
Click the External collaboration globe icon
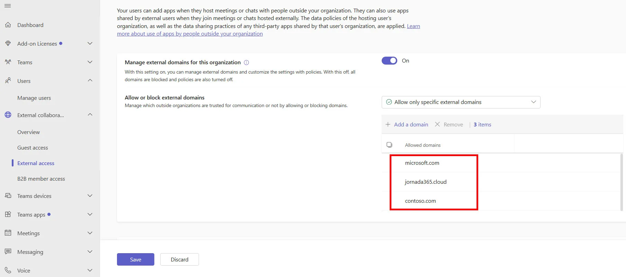[8, 115]
